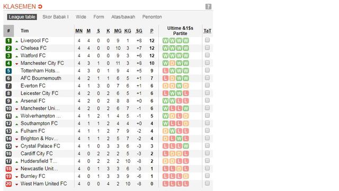This screenshot has height=191, width=339.
Task: Tick the TaT checkbox for Arsenal FC
Action: pyautogui.click(x=207, y=100)
